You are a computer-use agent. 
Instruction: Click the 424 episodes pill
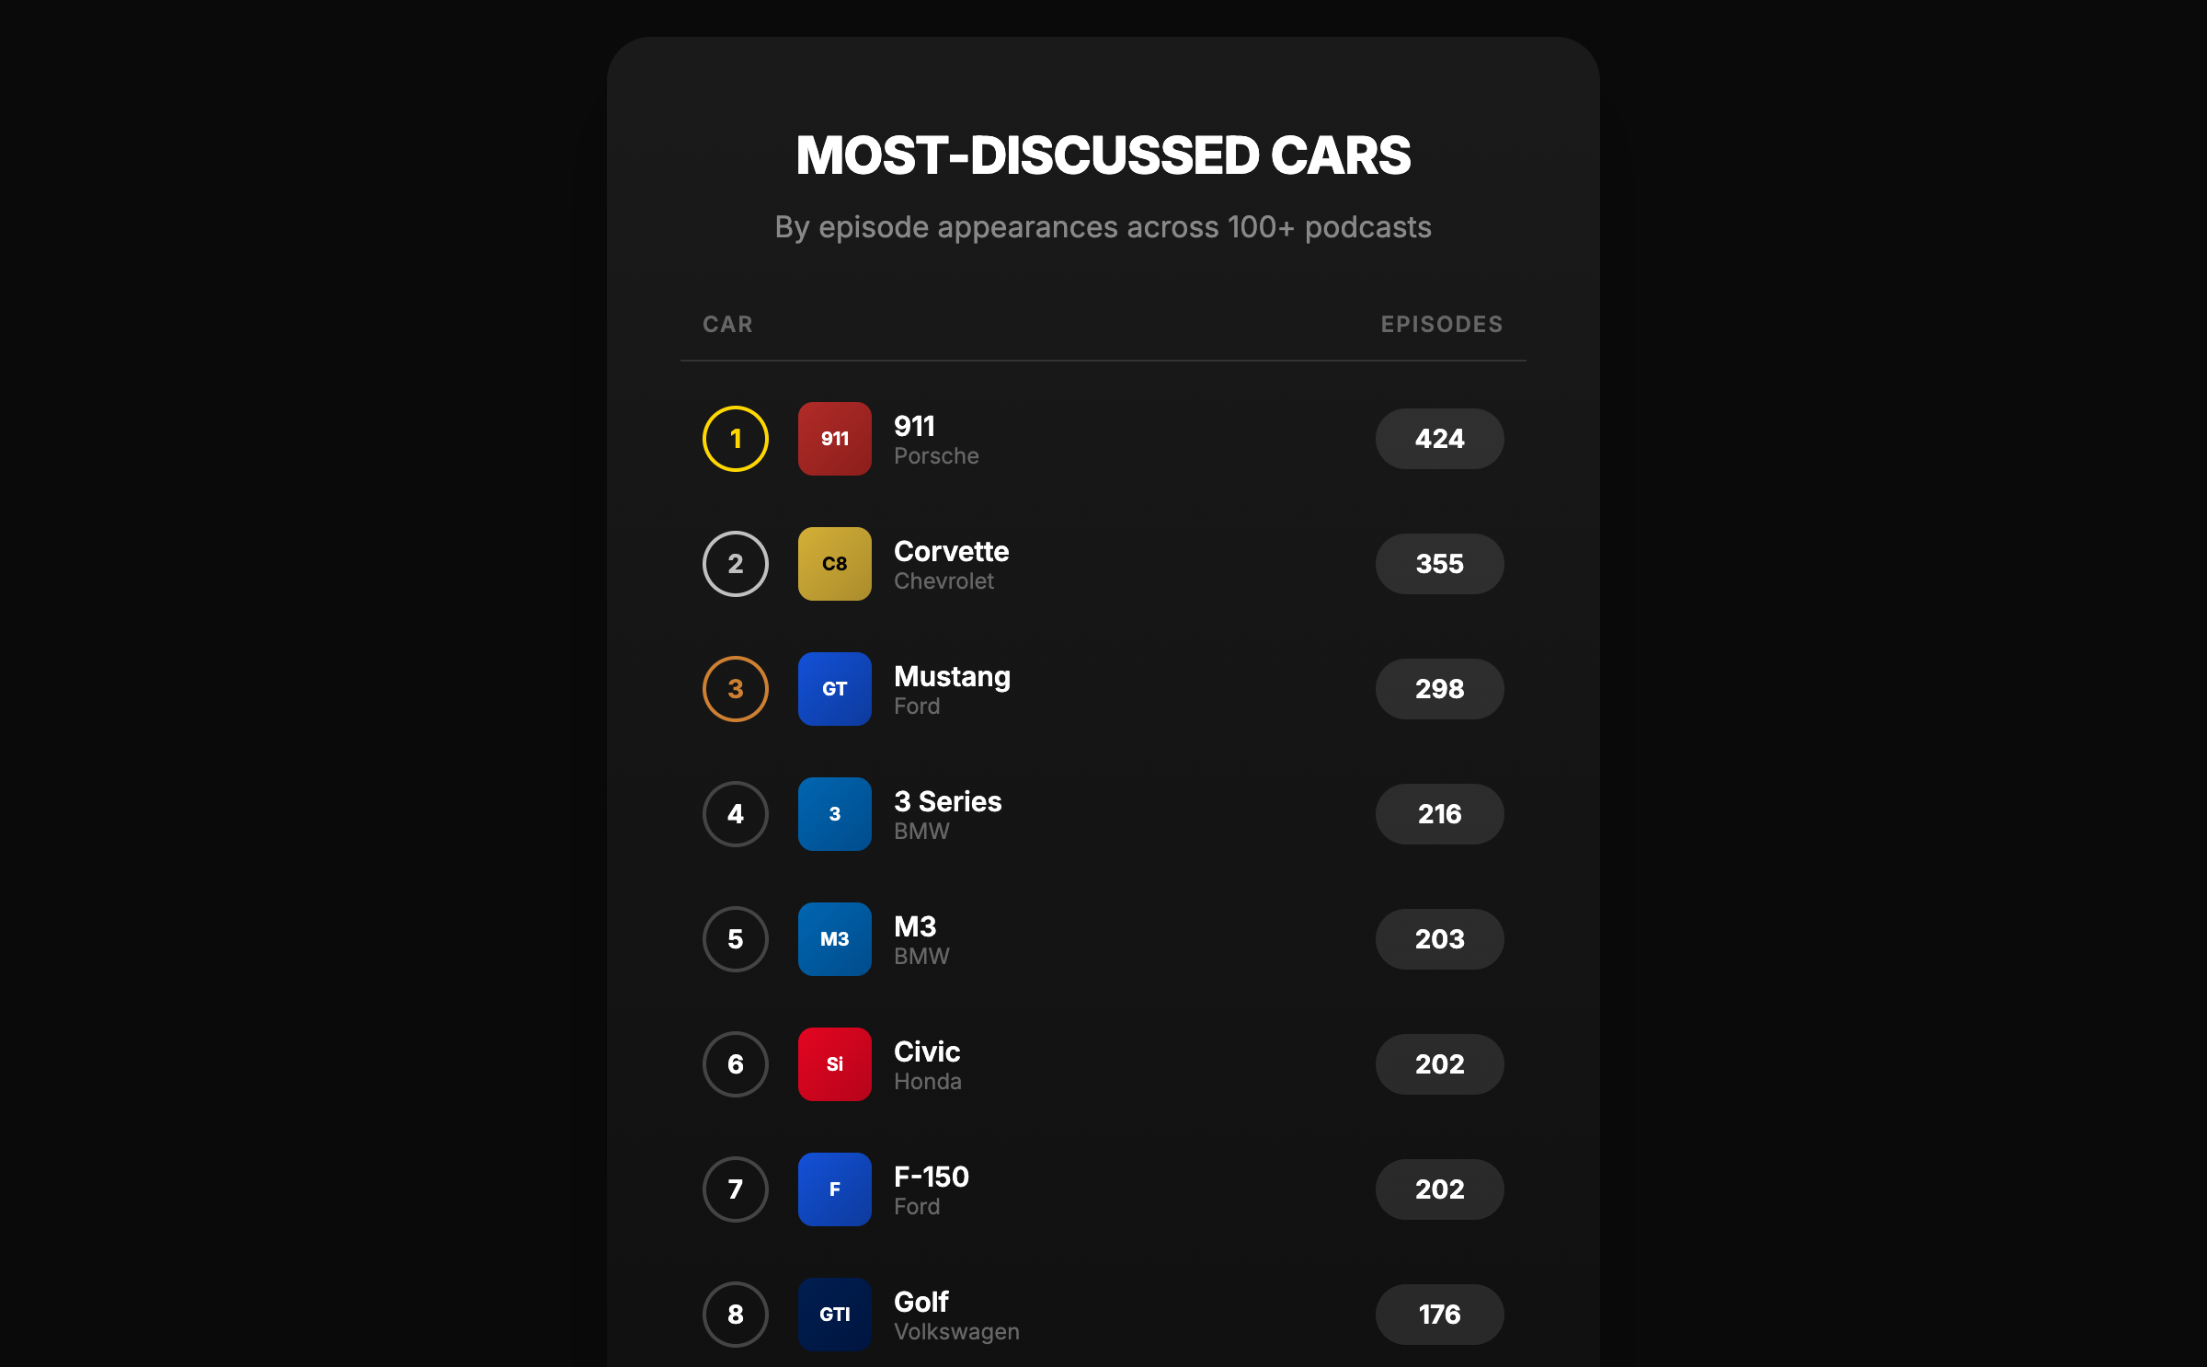(1439, 439)
